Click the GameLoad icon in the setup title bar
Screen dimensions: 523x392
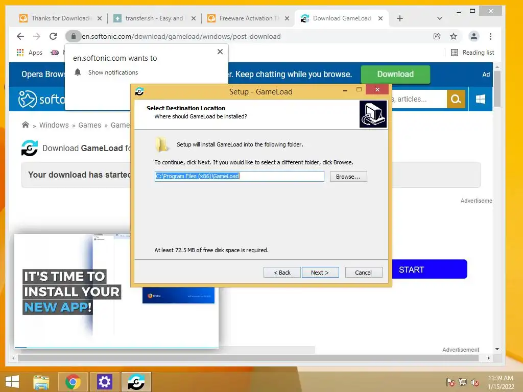pyautogui.click(x=139, y=91)
